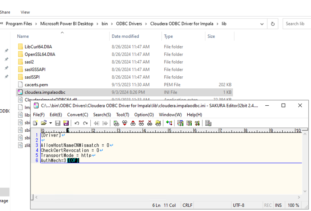Navigate to Microsoft Power BI Desktop breadcrumb
Image resolution: width=311 pixels, height=211 pixels.
click(x=67, y=24)
